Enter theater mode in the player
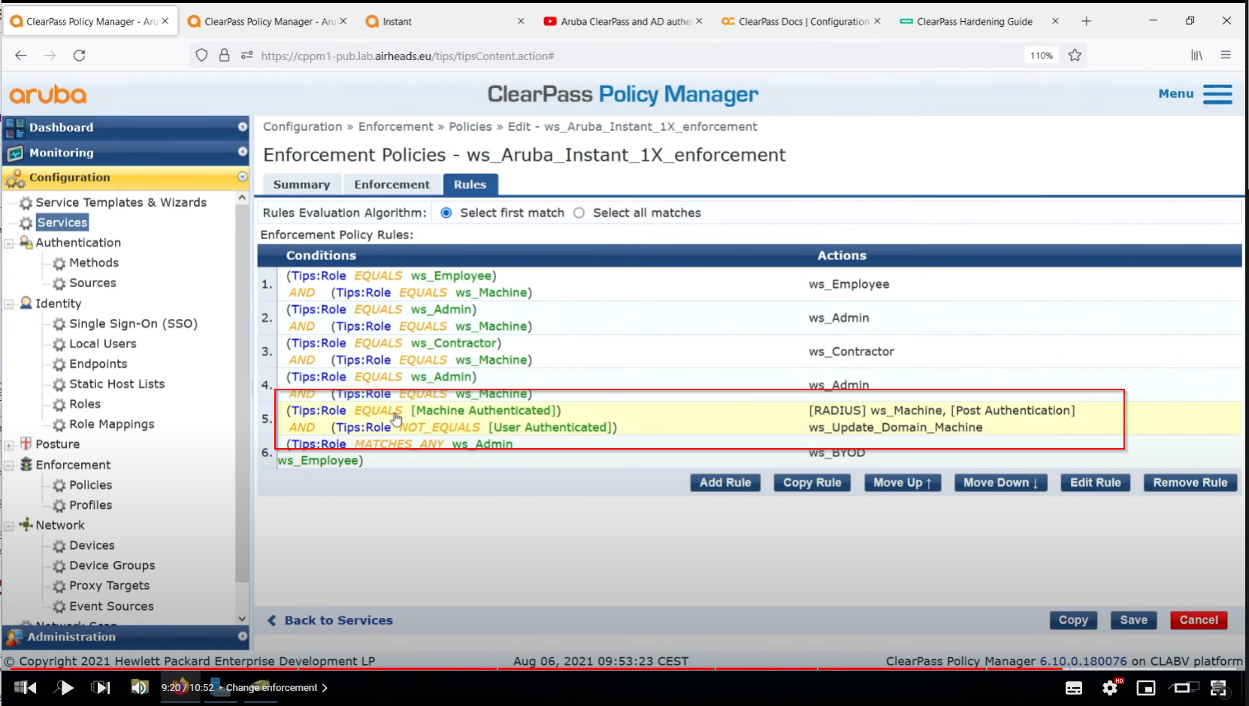 click(x=1184, y=687)
